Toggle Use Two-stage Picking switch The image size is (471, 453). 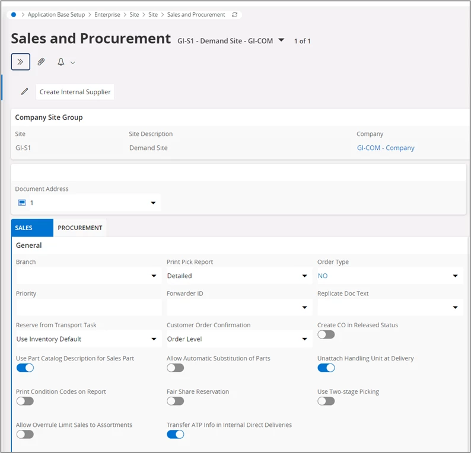pos(326,401)
